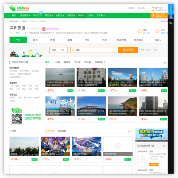Click the orange 下载PDF button
This screenshot has height=178, width=178.
click(x=154, y=164)
